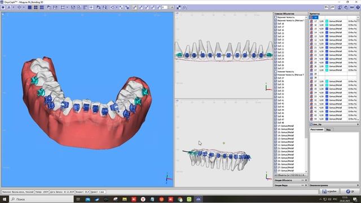
Task: Click the plus-shaped toolbar icon
Action: click(x=91, y=7)
